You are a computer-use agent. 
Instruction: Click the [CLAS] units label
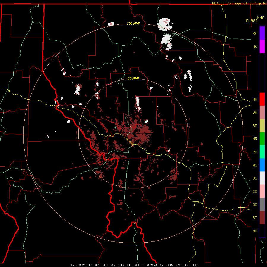[251, 20]
